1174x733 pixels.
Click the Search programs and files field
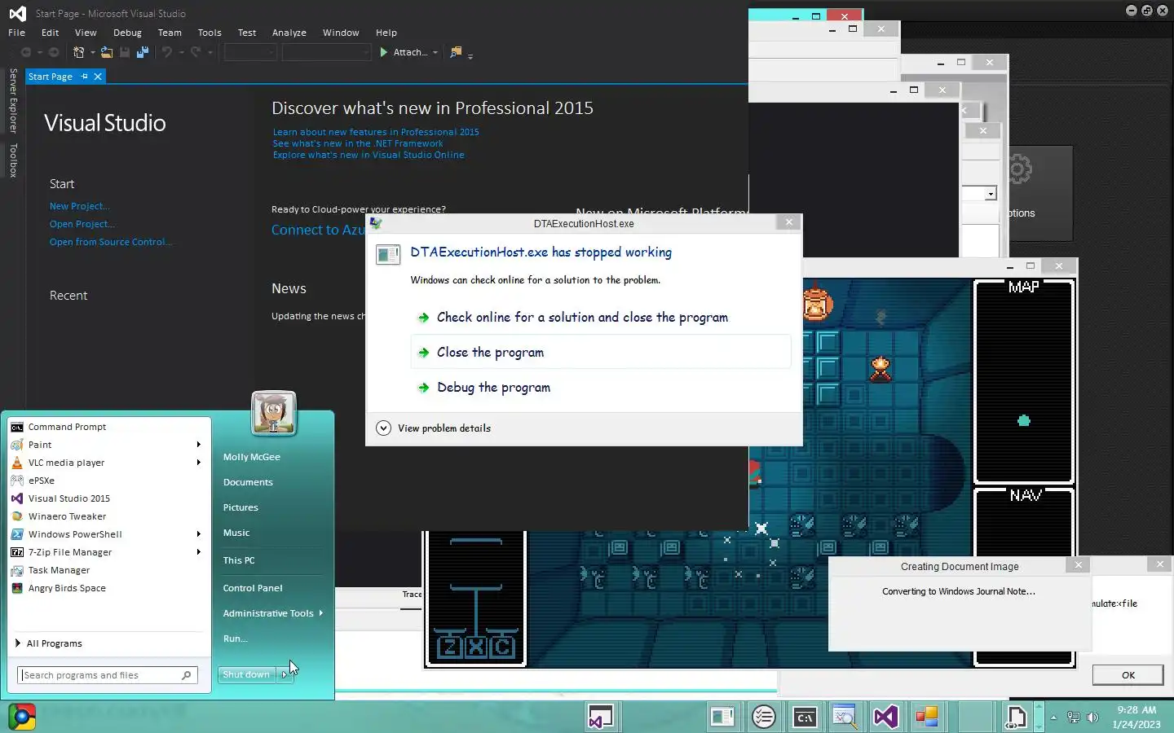pyautogui.click(x=108, y=675)
